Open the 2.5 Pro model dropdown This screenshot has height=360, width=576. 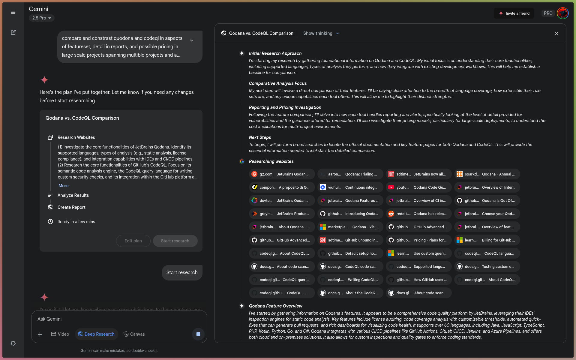(42, 18)
